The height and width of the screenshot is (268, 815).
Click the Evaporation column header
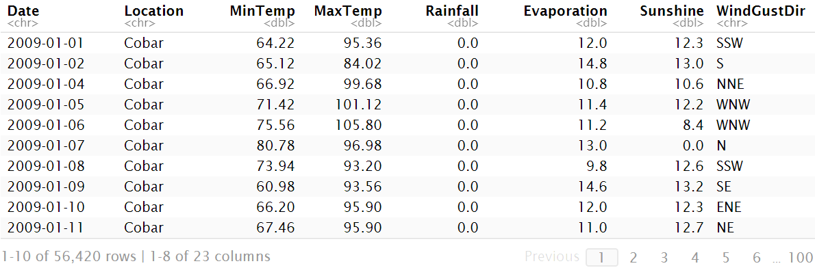pos(566,11)
